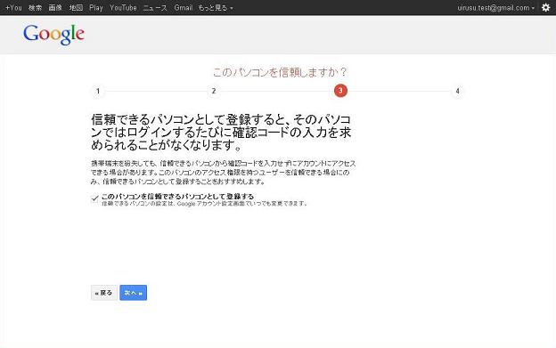Screen dimensions: 556x348
Task: Select step 2 in progress indicator
Action: (214, 91)
